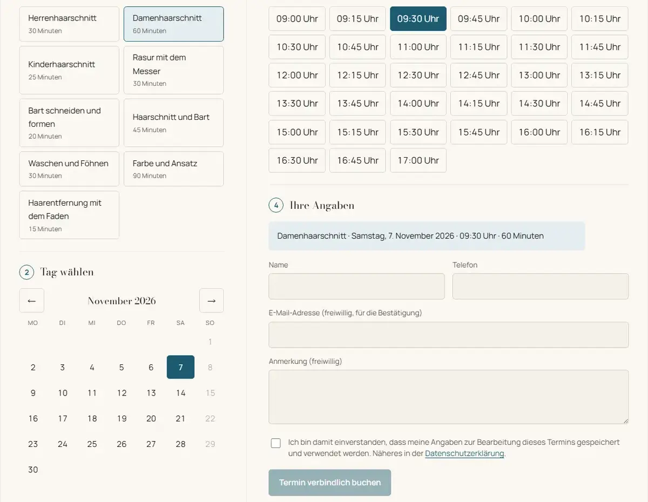648x502 pixels.
Task: Select November 7 in the calendar
Action: [x=180, y=367]
